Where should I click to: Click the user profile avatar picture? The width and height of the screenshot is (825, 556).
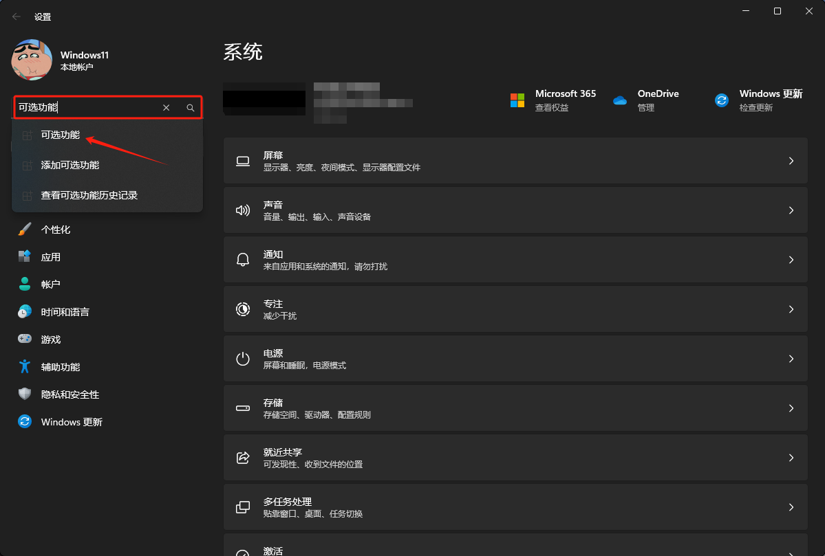tap(32, 60)
